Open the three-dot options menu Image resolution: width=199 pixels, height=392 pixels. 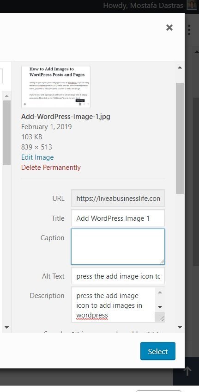pos(189,30)
